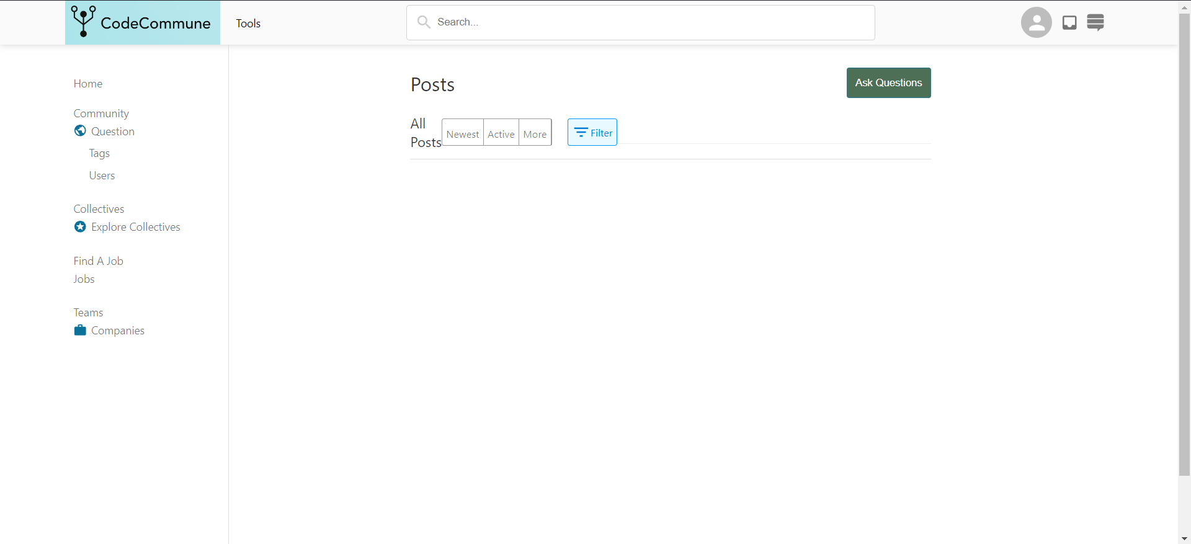
Task: Open the user profile avatar icon
Action: (1036, 22)
